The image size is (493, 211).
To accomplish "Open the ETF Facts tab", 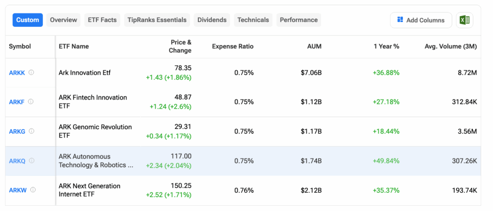I will (x=102, y=20).
